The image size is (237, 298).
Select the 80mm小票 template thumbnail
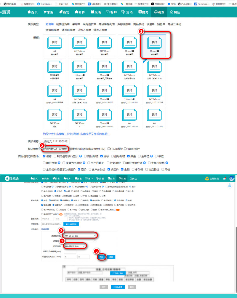pos(154,44)
